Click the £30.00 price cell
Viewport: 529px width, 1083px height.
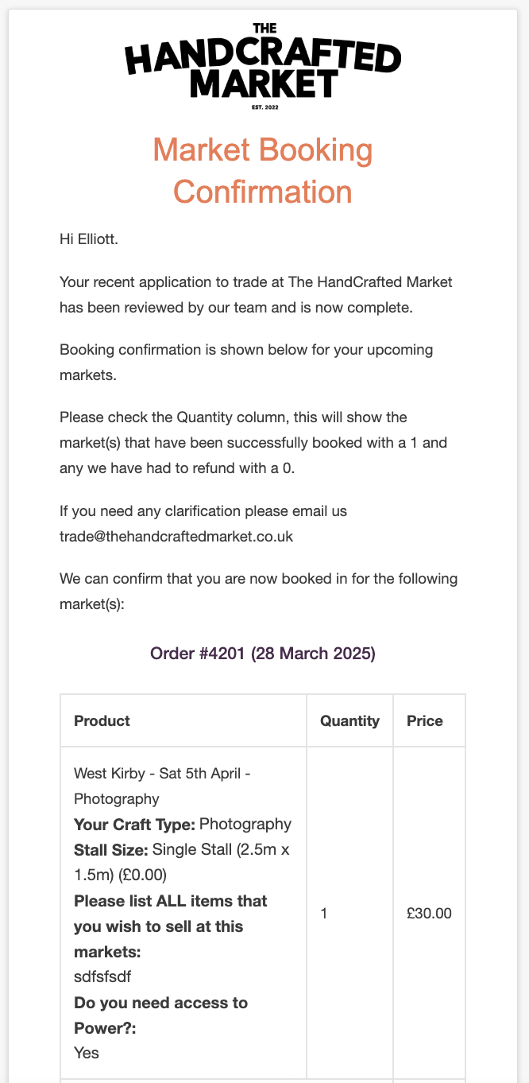(429, 914)
